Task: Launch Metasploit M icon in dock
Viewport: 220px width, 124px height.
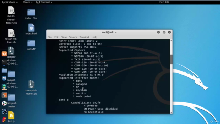Action: click(x=4, y=79)
